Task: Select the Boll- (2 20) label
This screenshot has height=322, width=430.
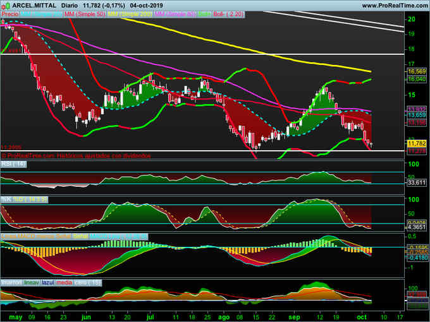Action: click(228, 14)
